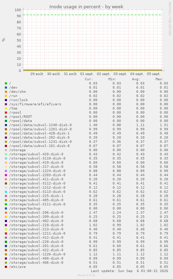Select /storage/subvol-201-disk-0 label
Screen dimensions: 173x279
coord(36,246)
